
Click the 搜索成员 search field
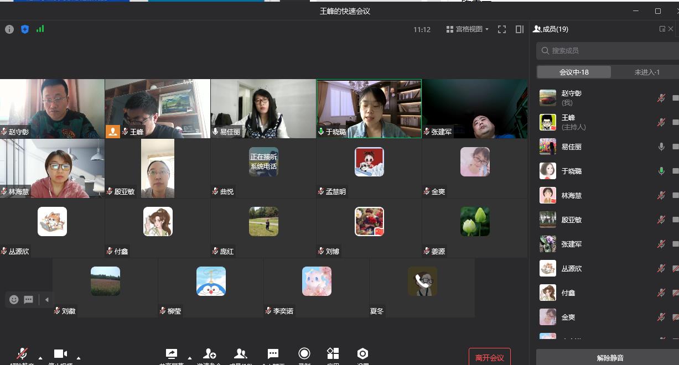click(609, 51)
